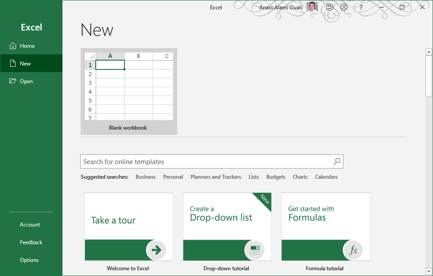Open Help via the question mark icon
433x276 pixels.
point(361,7)
